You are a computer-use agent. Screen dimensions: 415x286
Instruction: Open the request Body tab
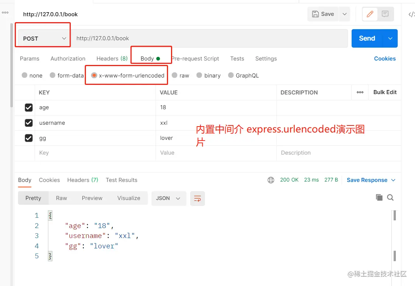point(150,59)
